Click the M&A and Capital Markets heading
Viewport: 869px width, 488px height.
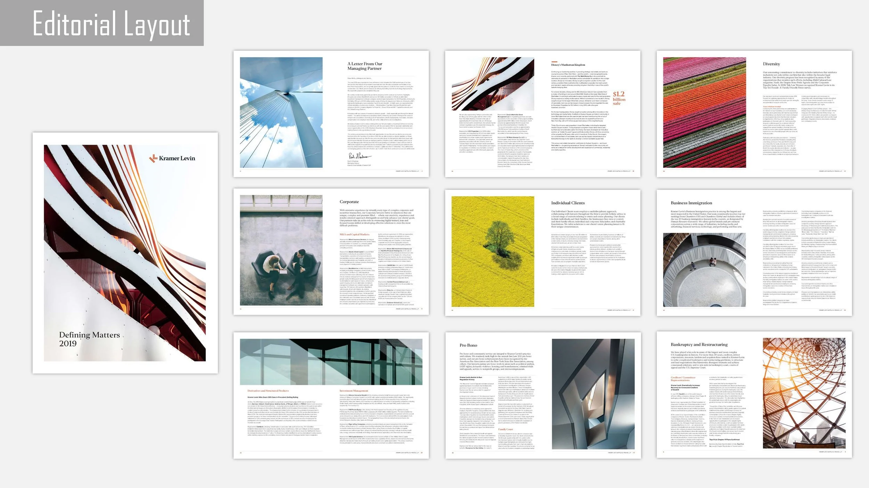tap(354, 234)
